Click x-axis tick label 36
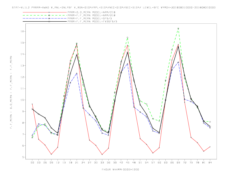This screenshot has width=229, height=177. coord(108,163)
